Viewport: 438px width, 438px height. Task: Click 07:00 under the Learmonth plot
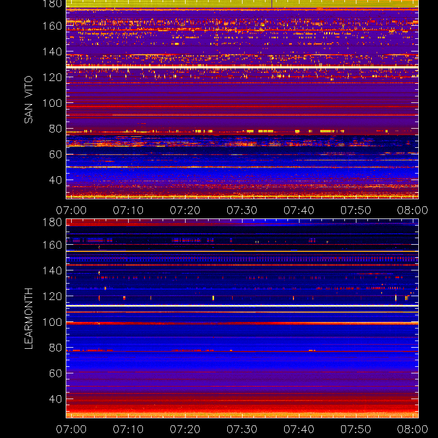click(71, 429)
